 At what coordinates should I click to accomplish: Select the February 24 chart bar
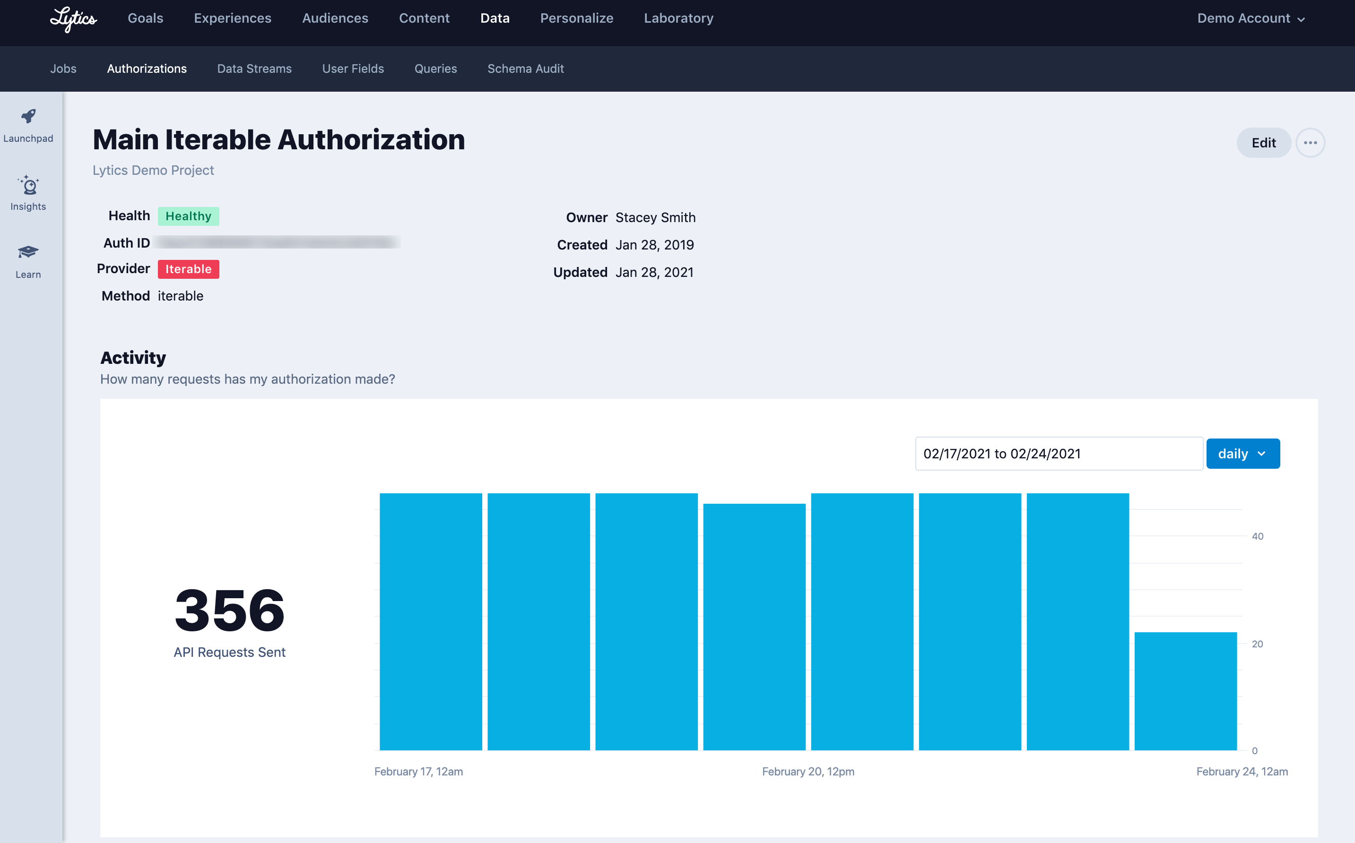pos(1185,691)
